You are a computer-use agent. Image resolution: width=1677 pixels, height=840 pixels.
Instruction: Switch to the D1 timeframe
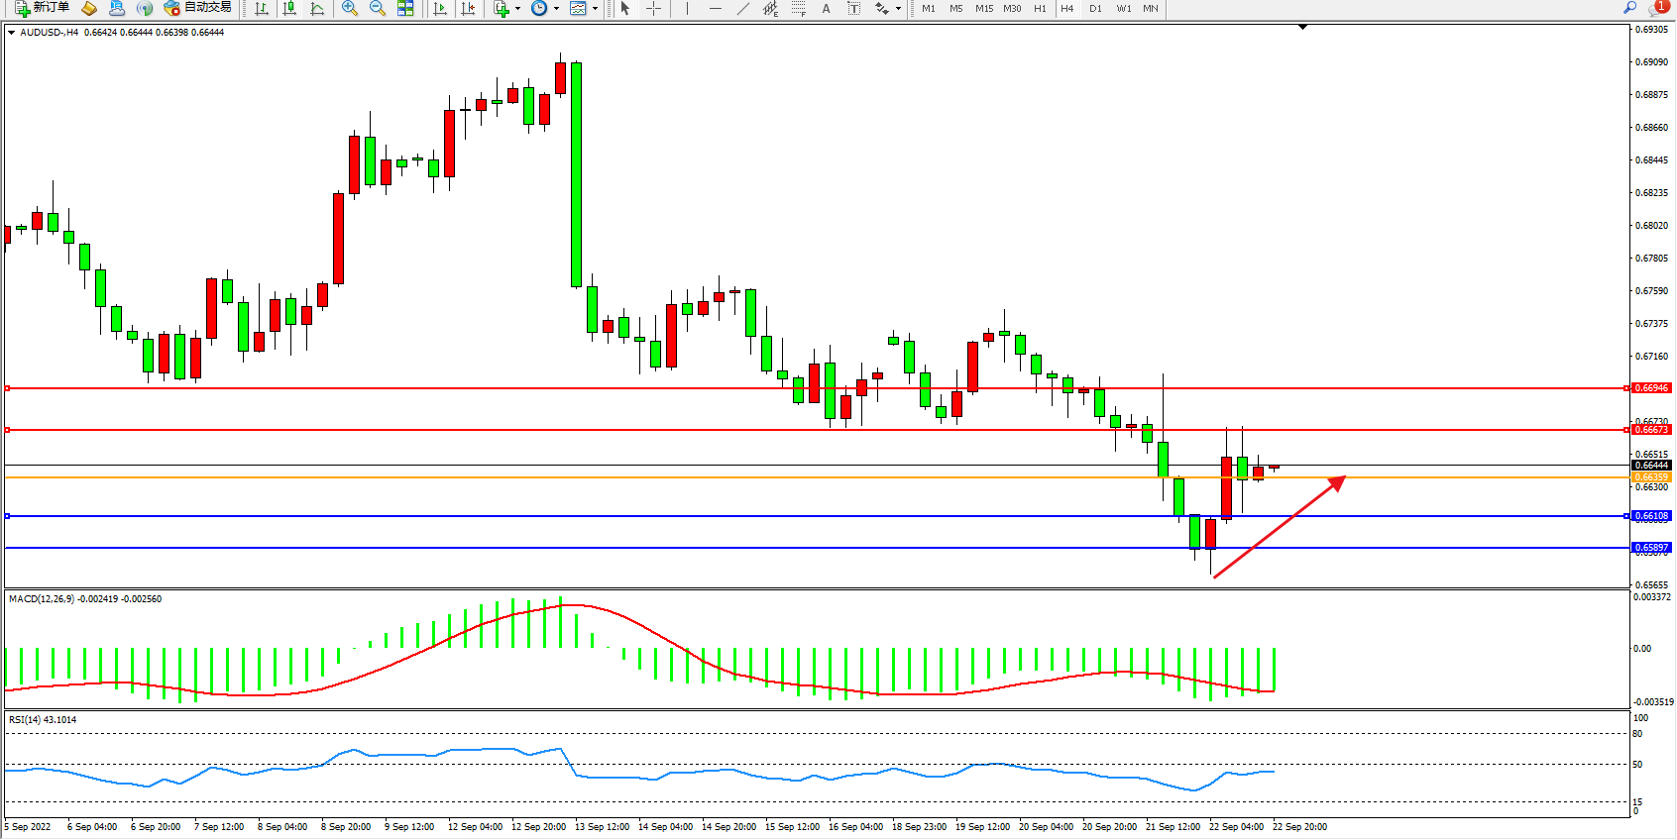[1095, 8]
